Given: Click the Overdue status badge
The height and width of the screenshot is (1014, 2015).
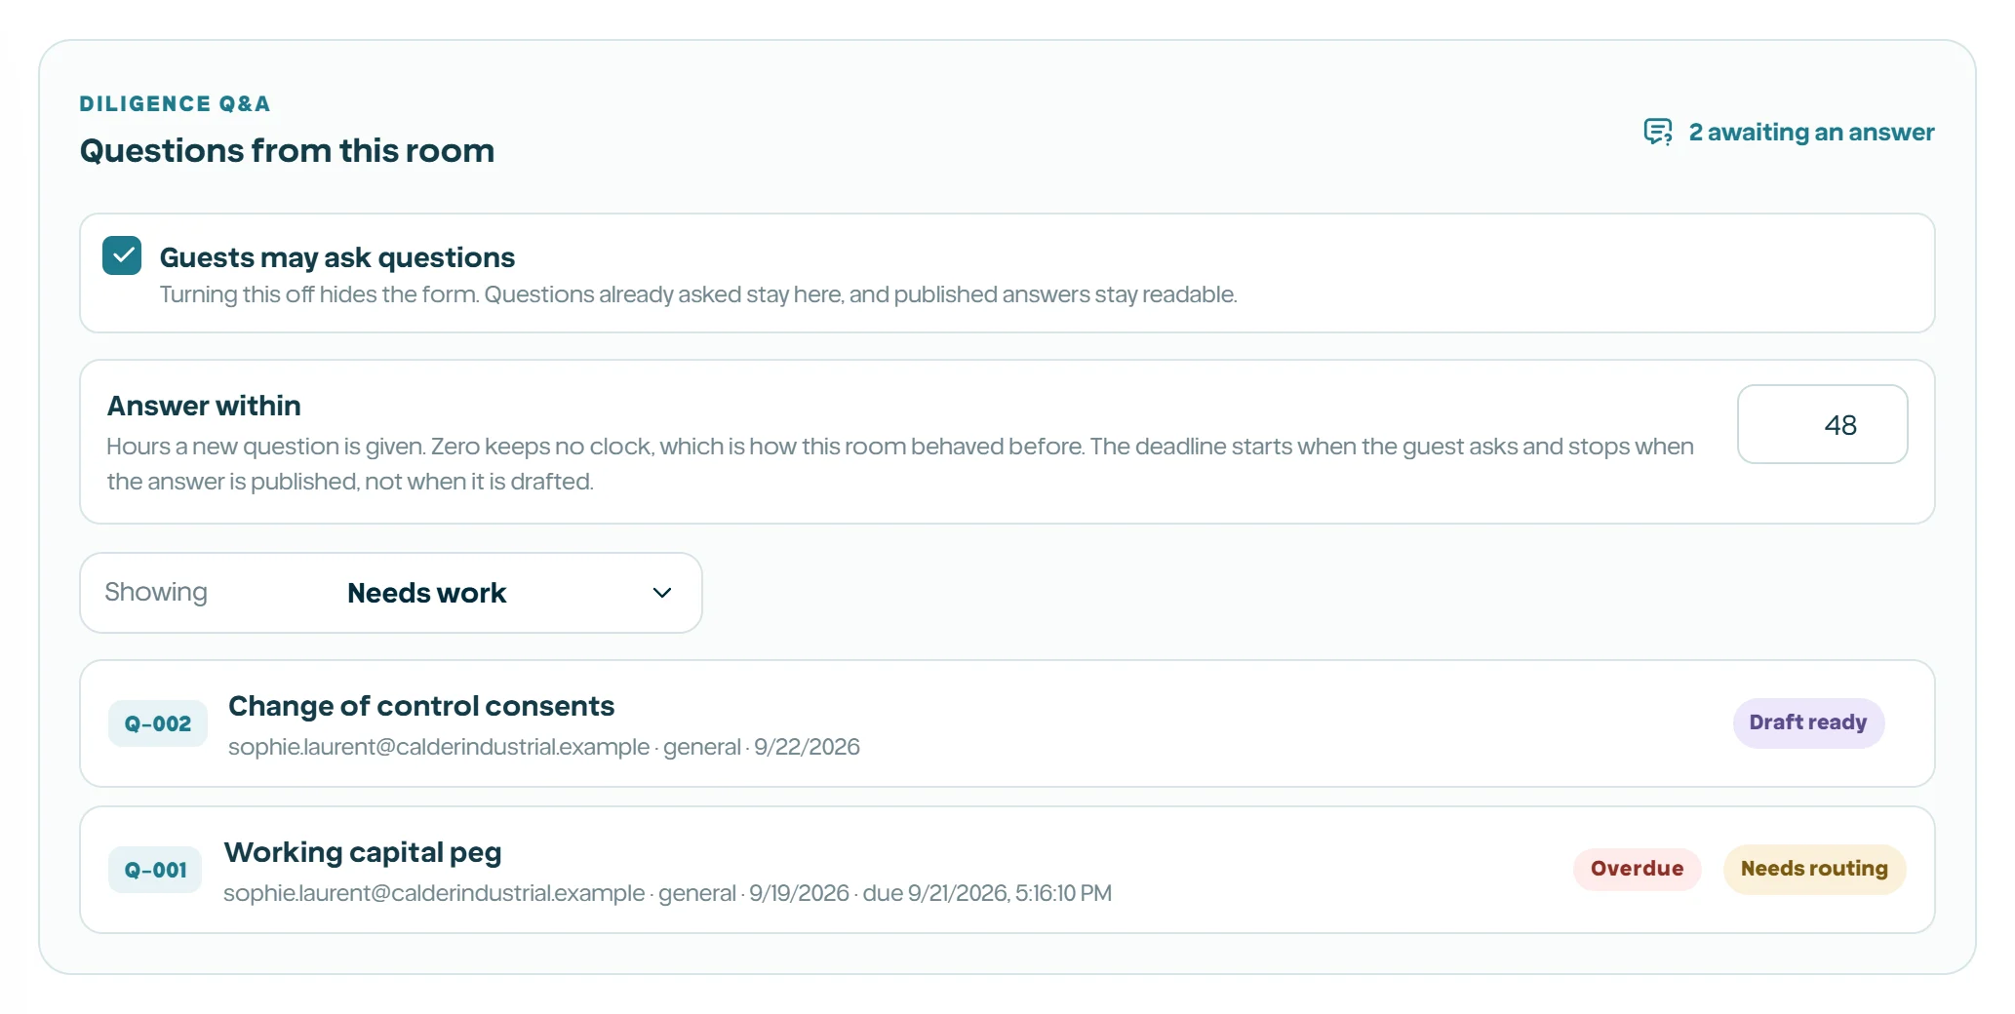Looking at the screenshot, I should click(x=1637, y=869).
